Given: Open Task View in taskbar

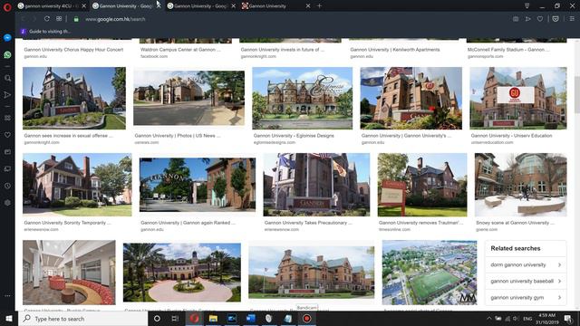Looking at the screenshot, I should click(175, 319).
